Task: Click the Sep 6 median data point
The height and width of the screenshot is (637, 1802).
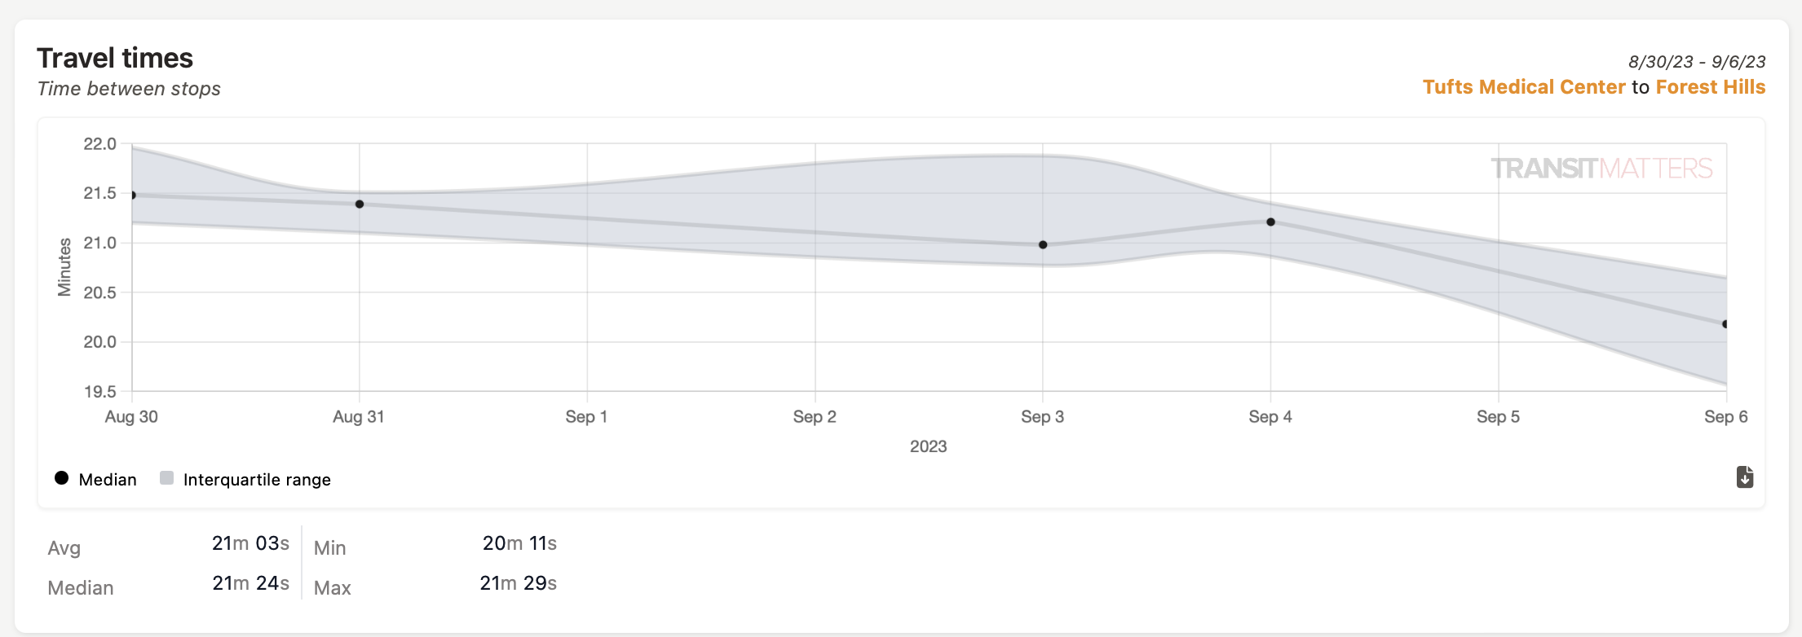Action: (1725, 324)
